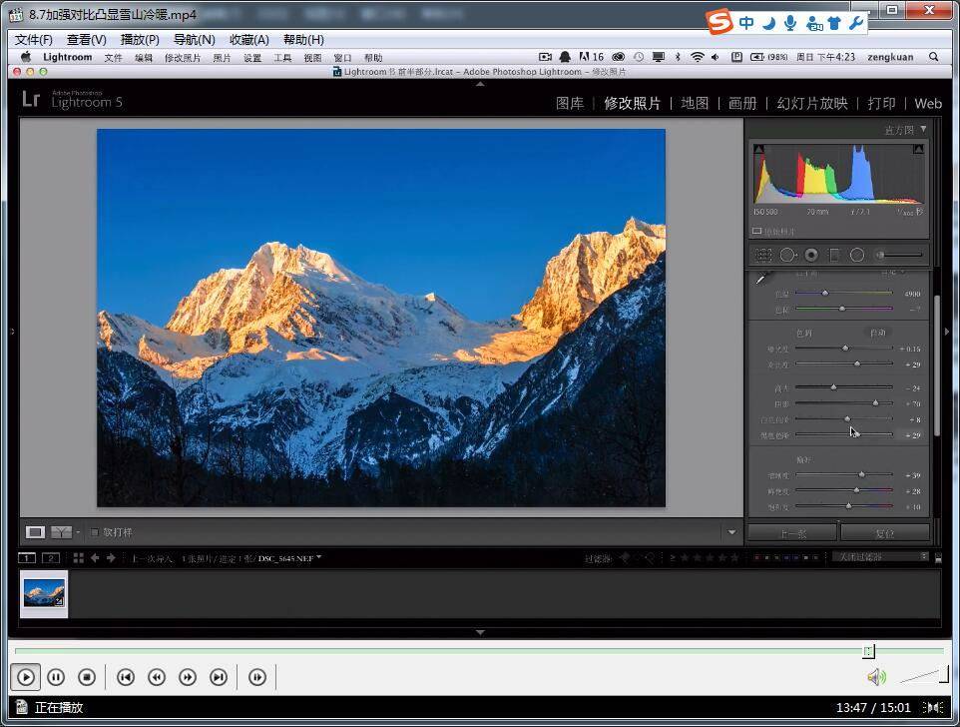Open second window display button 2
The width and height of the screenshot is (960, 727).
(x=51, y=558)
